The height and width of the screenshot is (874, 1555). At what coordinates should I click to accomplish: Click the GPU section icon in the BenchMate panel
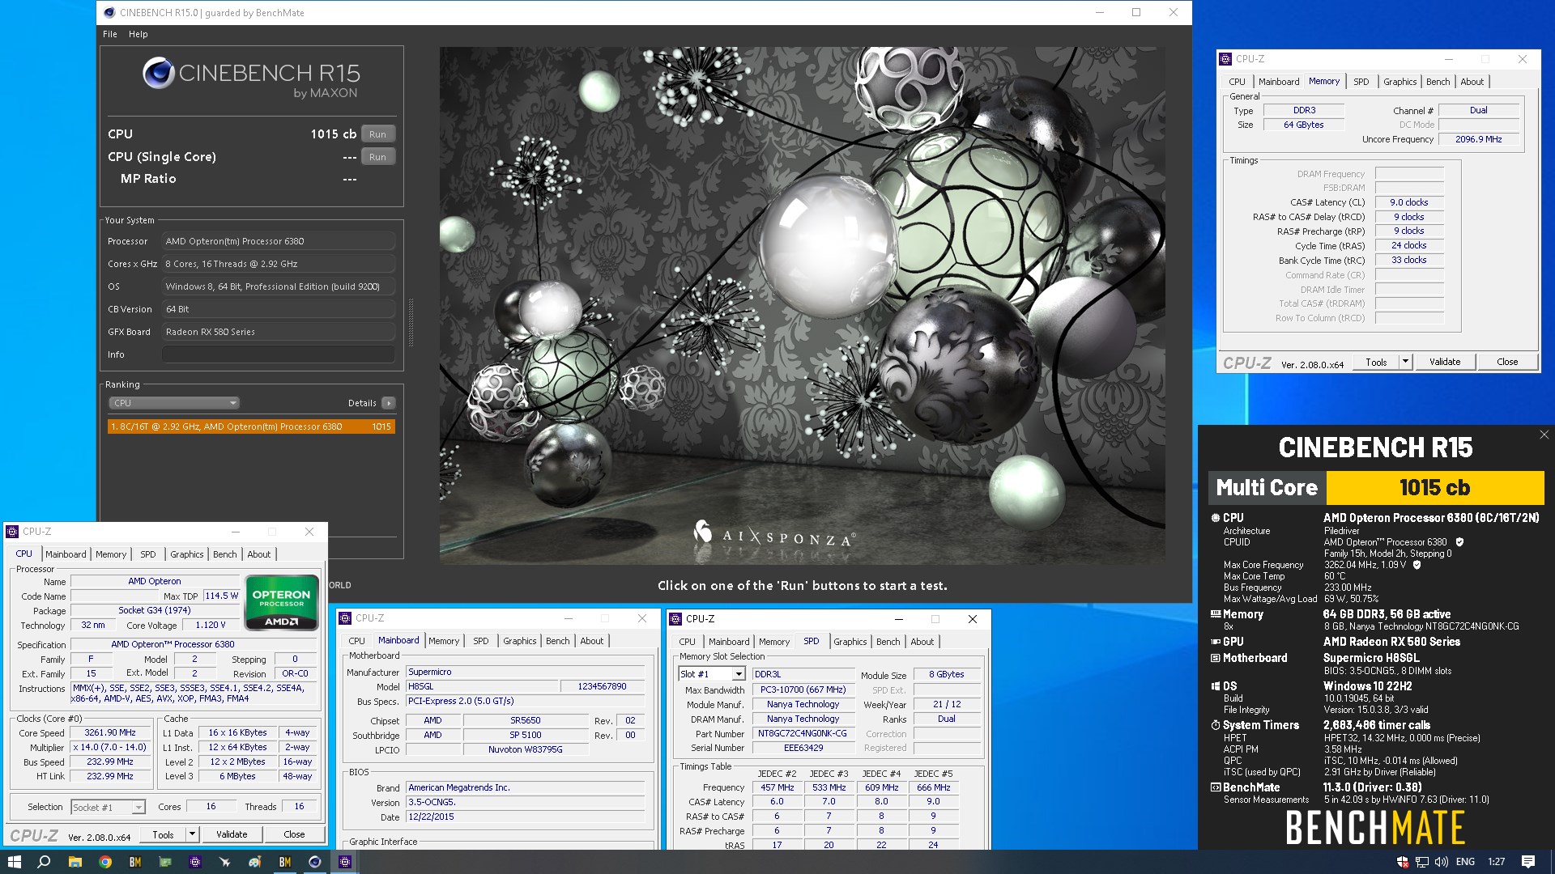pyautogui.click(x=1215, y=642)
